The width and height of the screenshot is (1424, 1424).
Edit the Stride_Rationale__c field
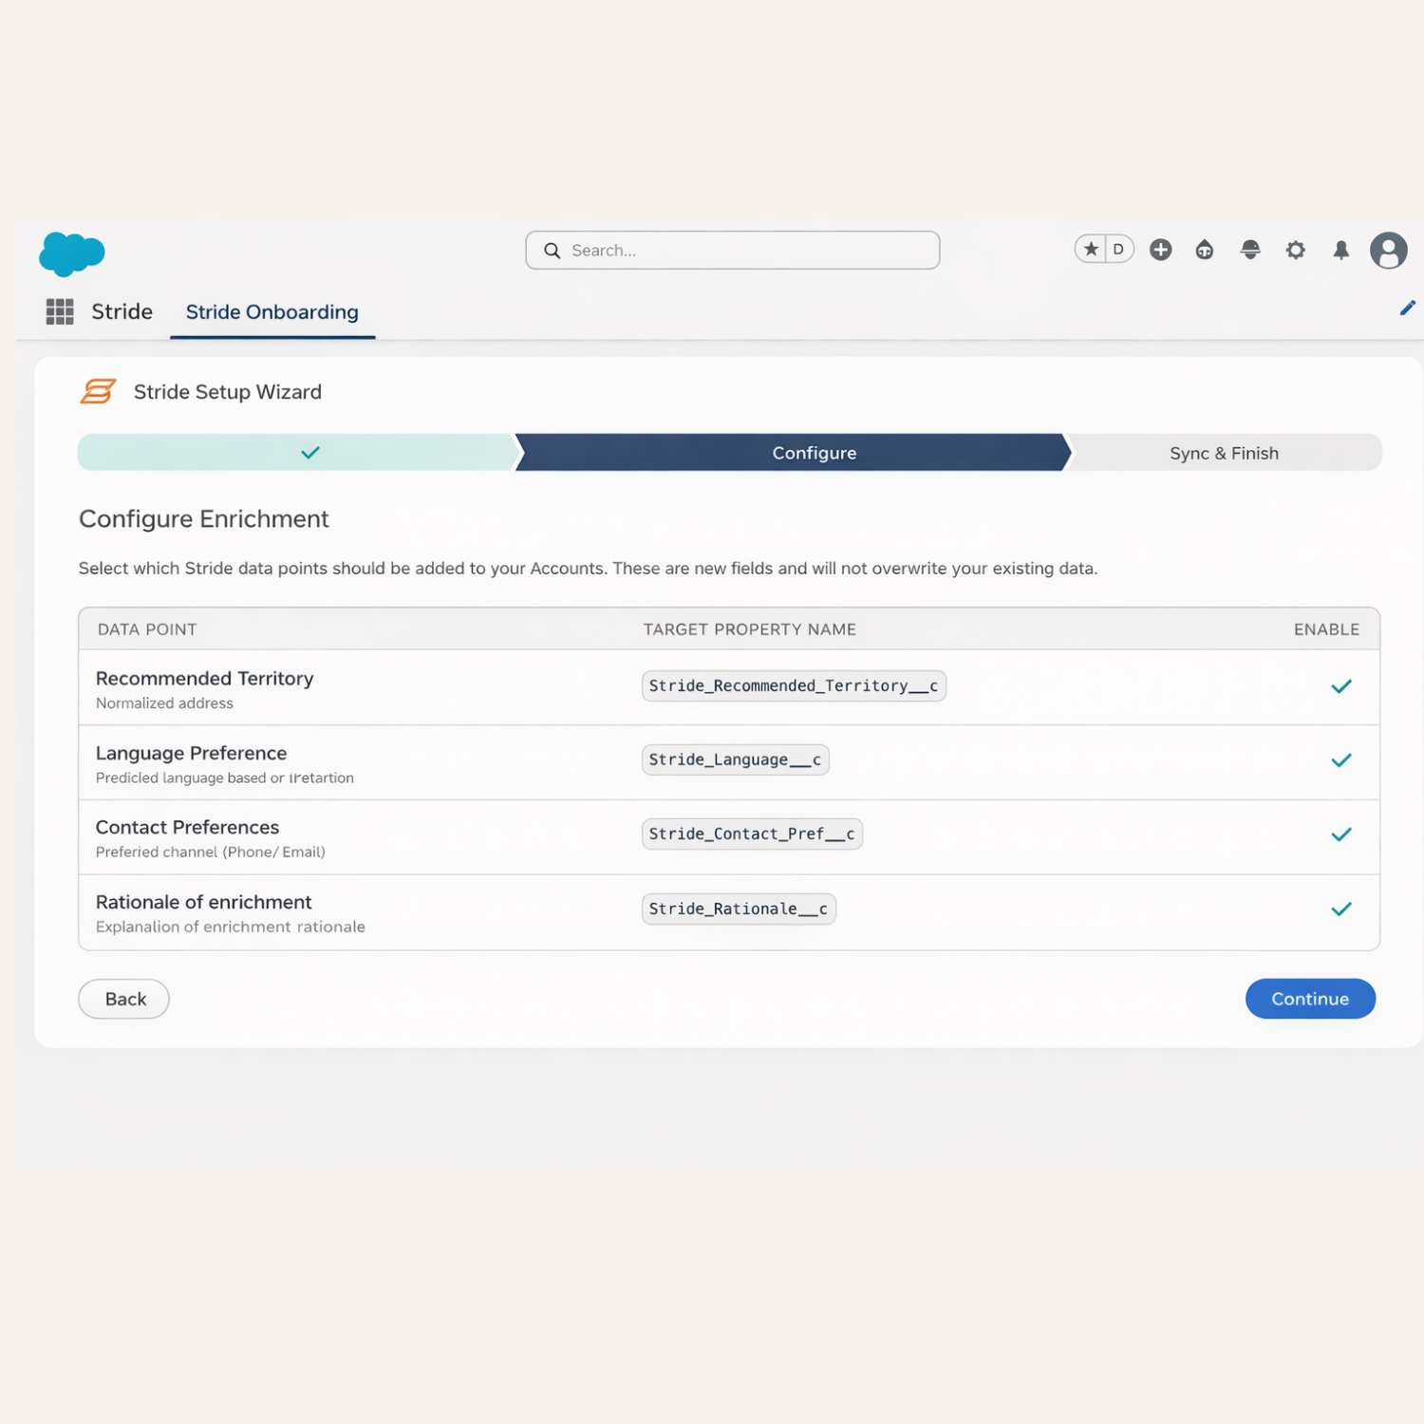click(x=739, y=909)
